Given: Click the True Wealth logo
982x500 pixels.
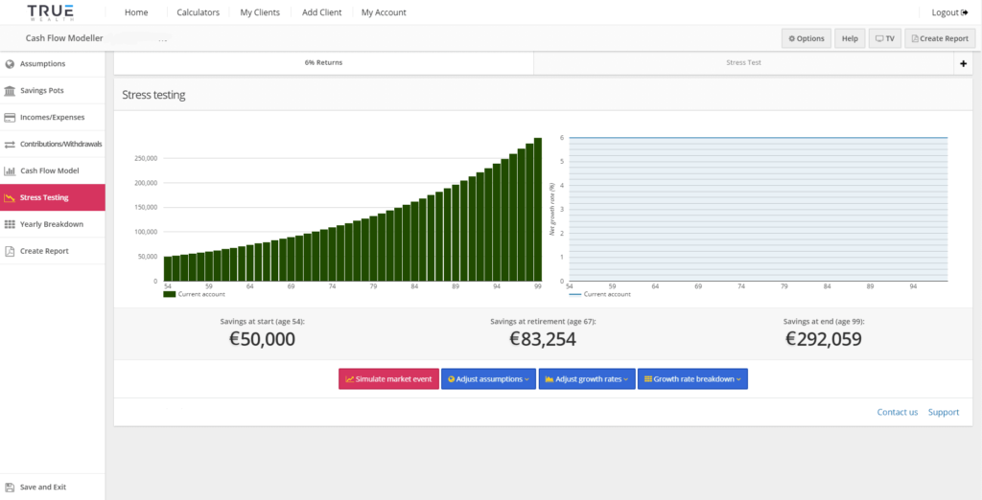Looking at the screenshot, I should pyautogui.click(x=50, y=11).
